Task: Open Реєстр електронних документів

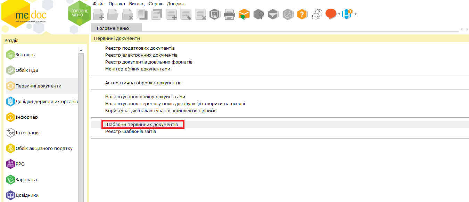Action: (x=141, y=55)
